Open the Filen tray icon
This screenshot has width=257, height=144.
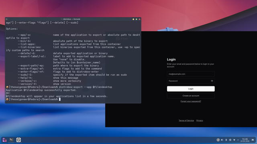tap(218, 140)
